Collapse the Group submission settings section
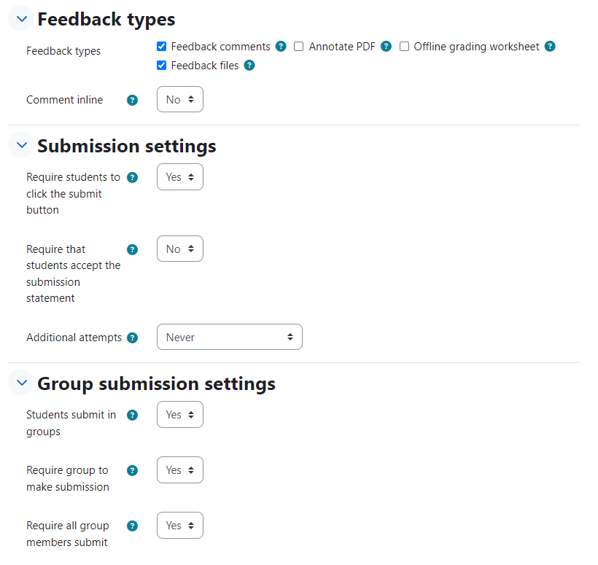The width and height of the screenshot is (598, 565). click(22, 383)
